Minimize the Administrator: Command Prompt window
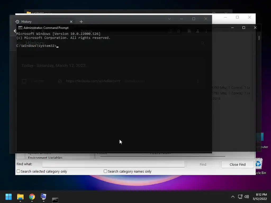 pos(232,27)
